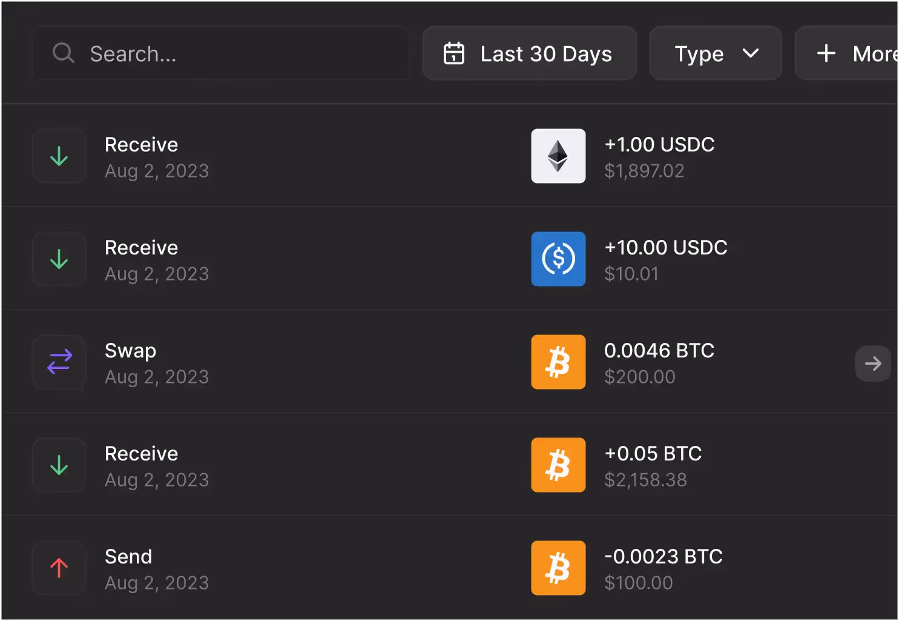Image resolution: width=899 pixels, height=621 pixels.
Task: Open the Send transaction of -0.0023 BTC
Action: click(x=663, y=557)
